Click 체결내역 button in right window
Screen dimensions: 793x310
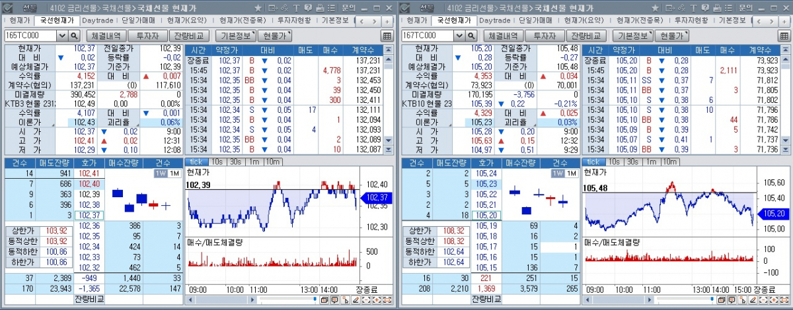click(502, 36)
